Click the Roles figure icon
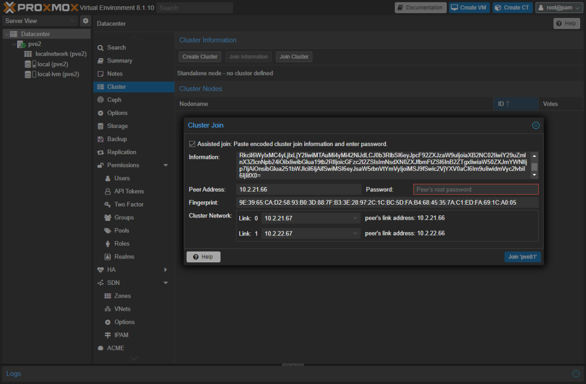The width and height of the screenshot is (586, 384). pos(108,244)
